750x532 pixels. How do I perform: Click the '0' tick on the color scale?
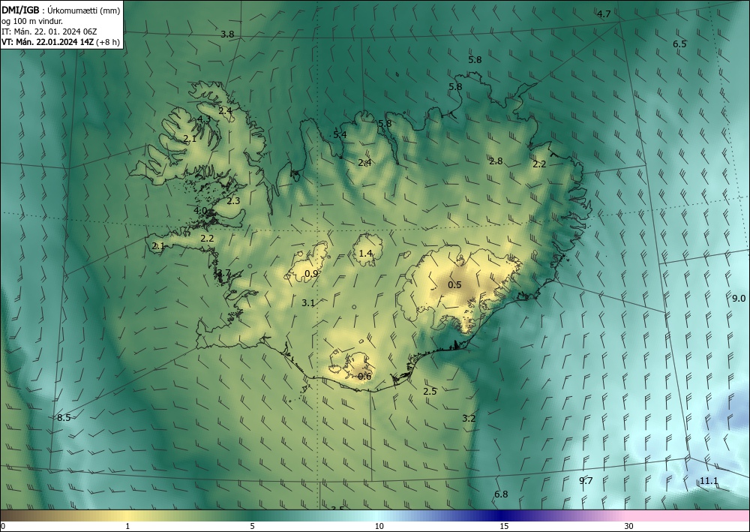click(3, 526)
